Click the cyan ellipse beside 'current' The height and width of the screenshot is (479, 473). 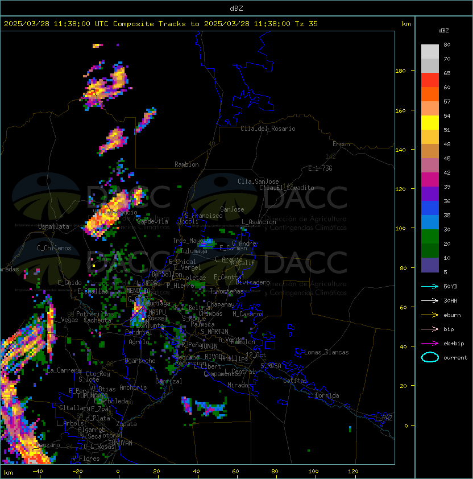click(x=430, y=357)
